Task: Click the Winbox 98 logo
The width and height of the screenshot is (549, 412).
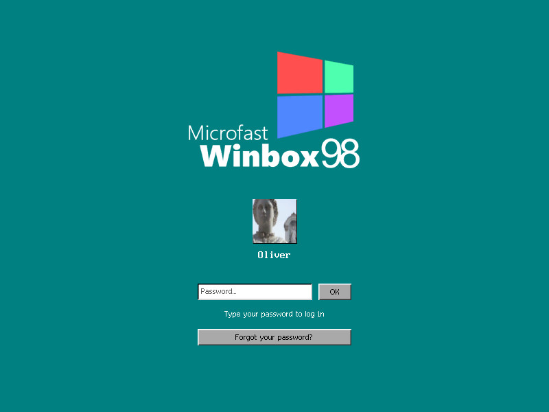Action: [314, 93]
